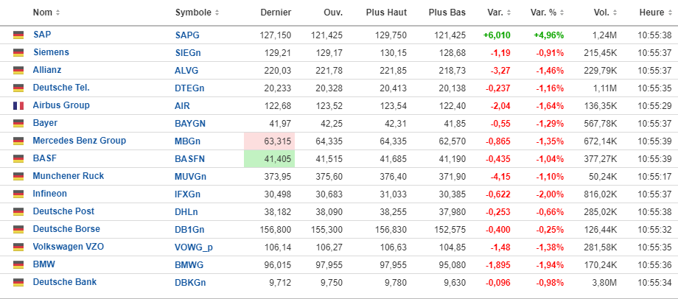678x299 pixels.
Task: Sort by the Heure column header
Action: click(x=652, y=13)
